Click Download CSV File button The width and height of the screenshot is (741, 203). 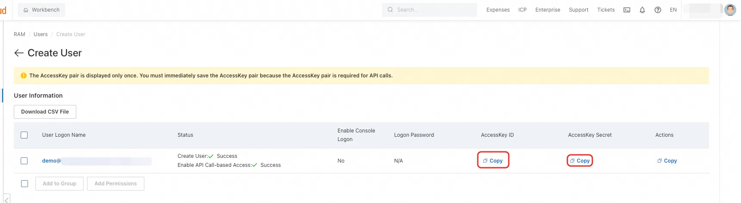[45, 112]
